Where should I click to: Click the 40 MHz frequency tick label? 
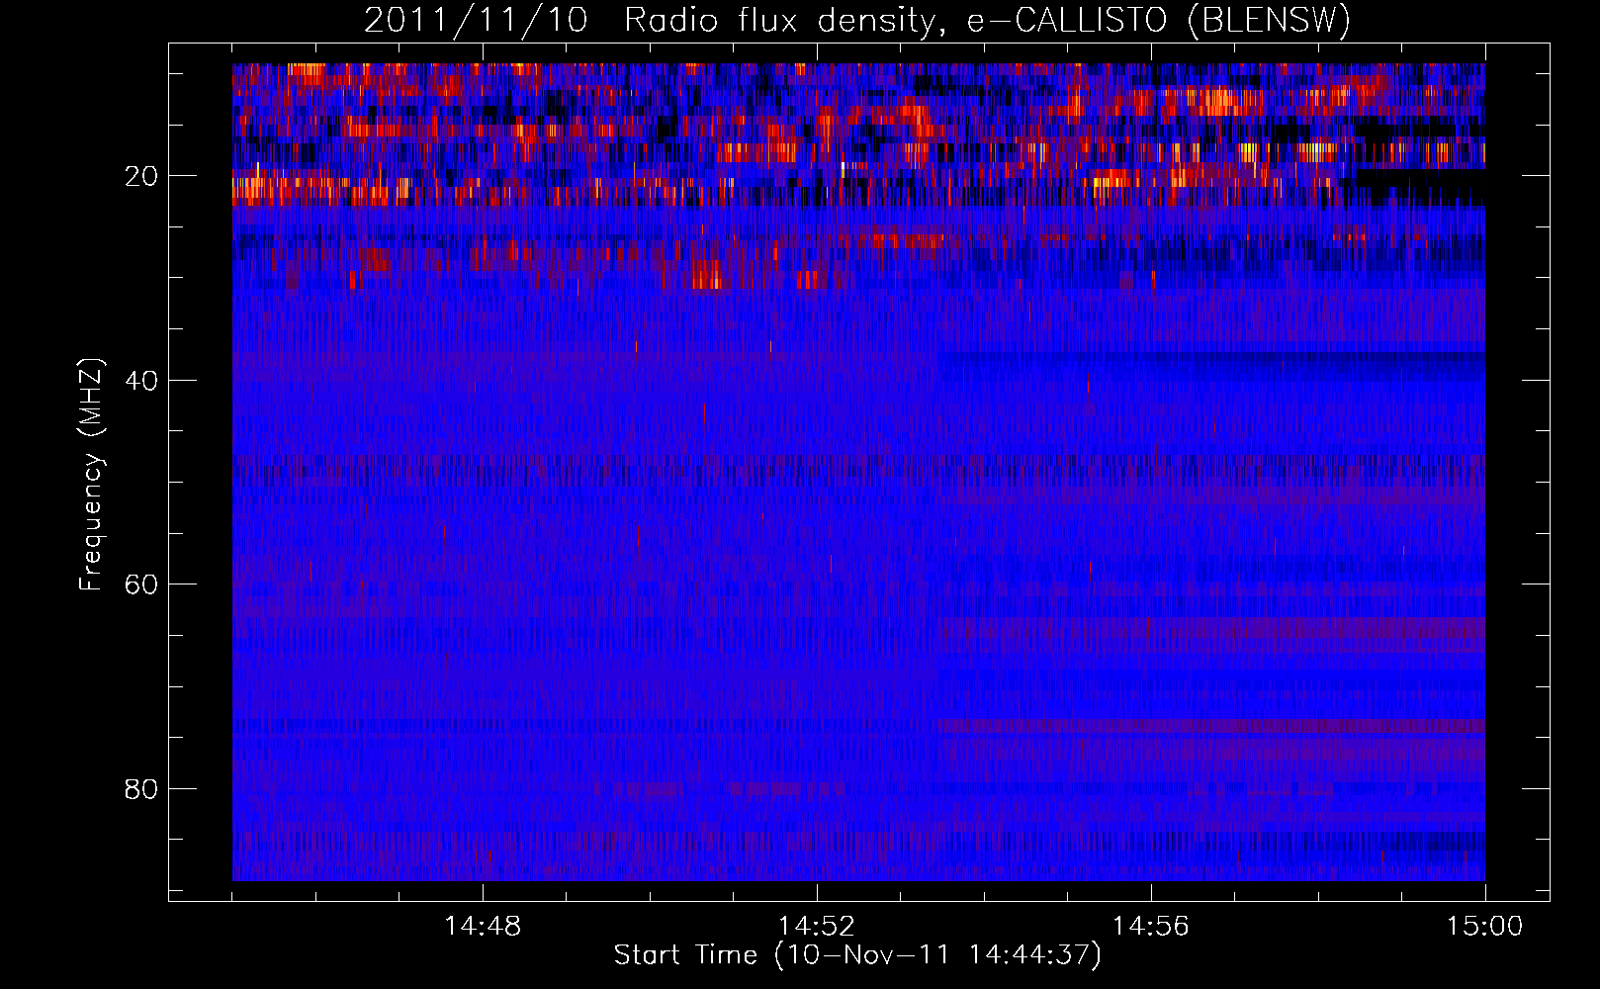(x=141, y=381)
